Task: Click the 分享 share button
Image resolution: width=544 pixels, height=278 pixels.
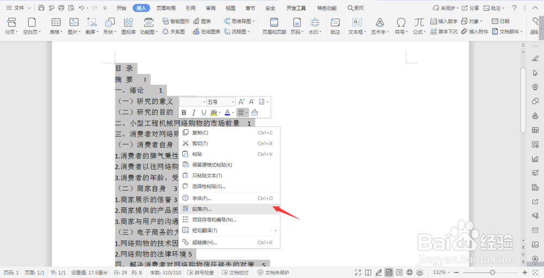Action: (471, 8)
